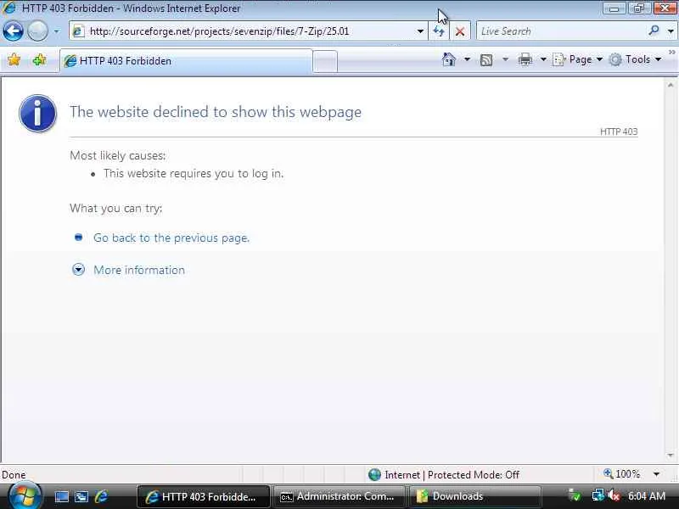Click the green-check system tray icon
Screen dimensions: 679x509
575,495
